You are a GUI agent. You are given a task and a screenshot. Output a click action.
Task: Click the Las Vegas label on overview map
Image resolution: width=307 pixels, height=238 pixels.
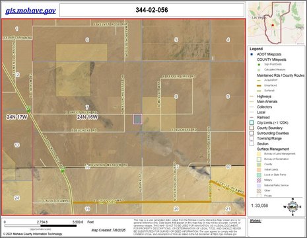[x=259, y=17]
